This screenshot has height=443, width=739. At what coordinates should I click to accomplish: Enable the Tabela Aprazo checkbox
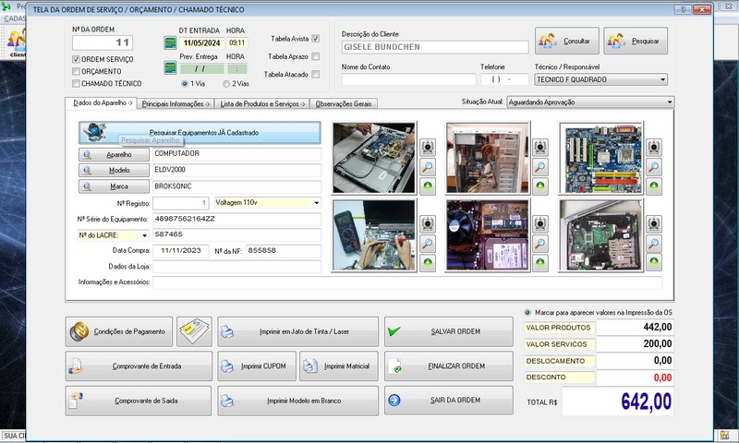pyautogui.click(x=316, y=56)
